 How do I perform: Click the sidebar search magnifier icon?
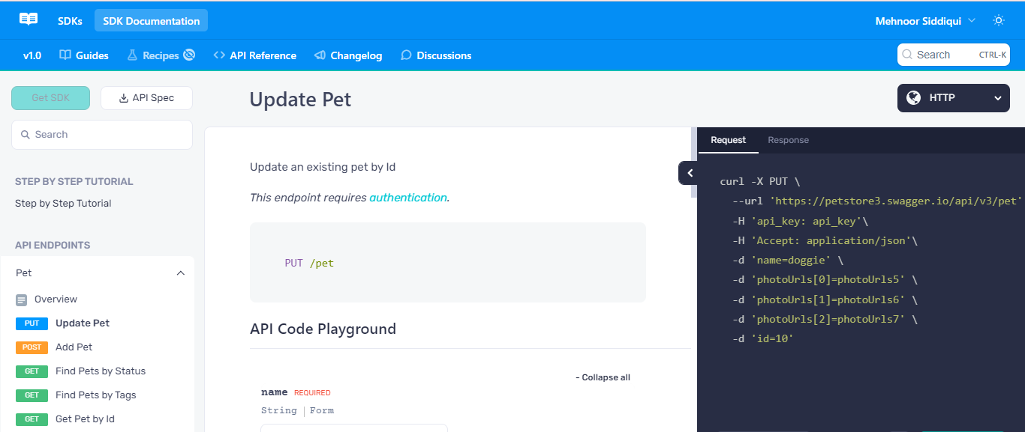point(27,135)
